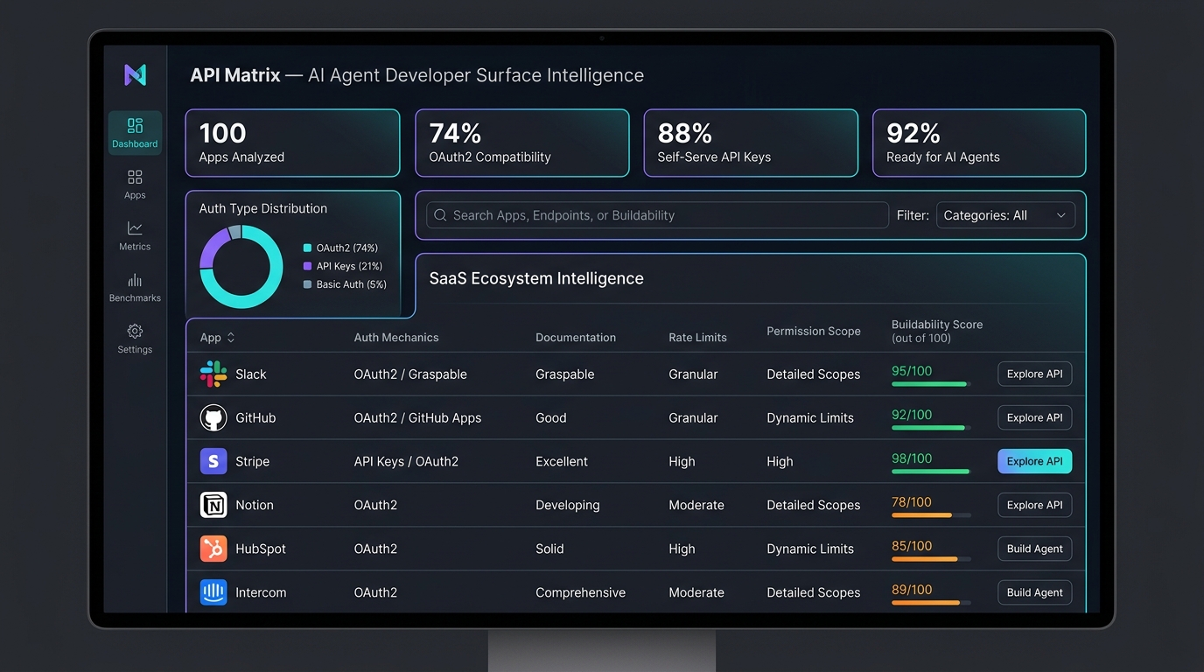Open the Settings sidebar section

tap(135, 339)
